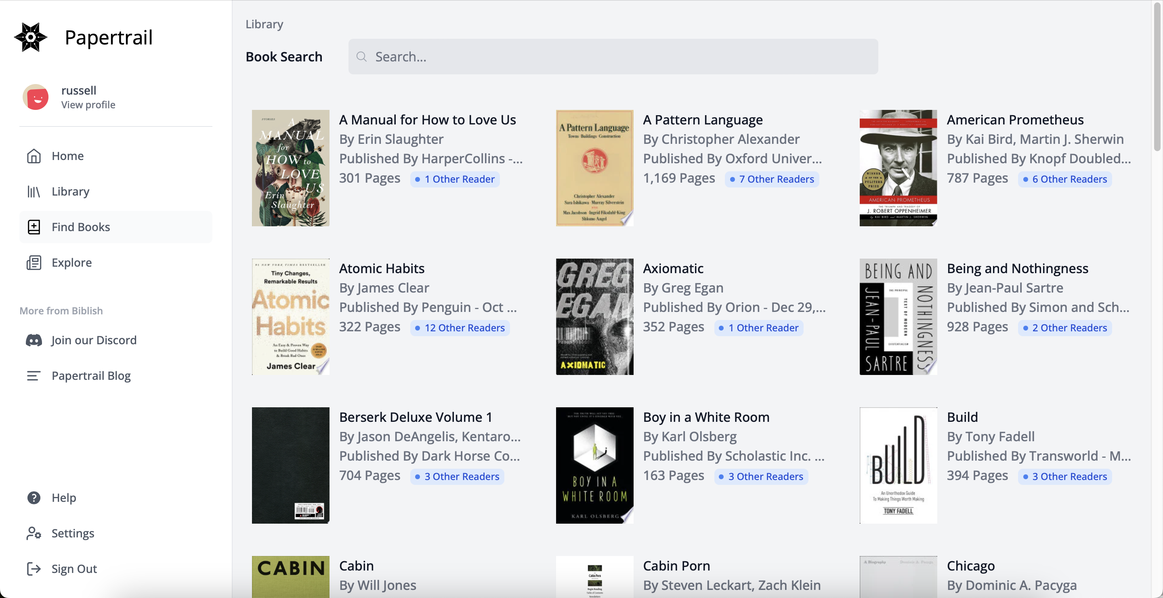1163x598 pixels.
Task: Click the title 'Being and Nothingness'
Action: pos(1018,268)
